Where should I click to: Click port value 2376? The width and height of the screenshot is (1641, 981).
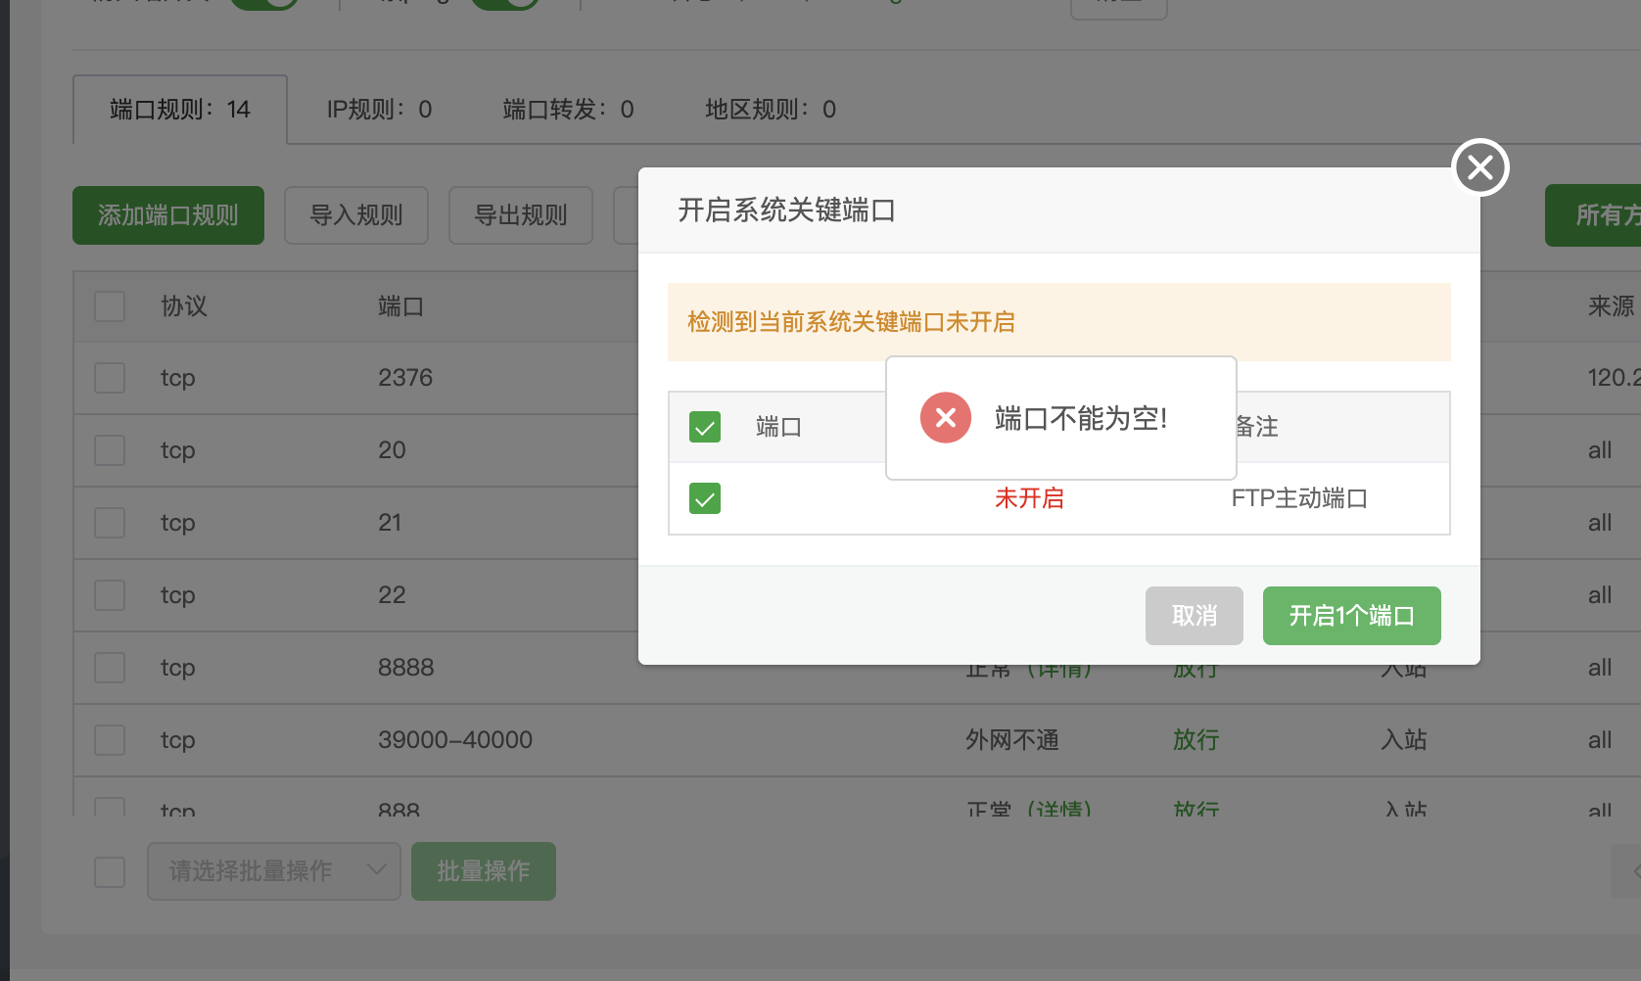point(405,378)
